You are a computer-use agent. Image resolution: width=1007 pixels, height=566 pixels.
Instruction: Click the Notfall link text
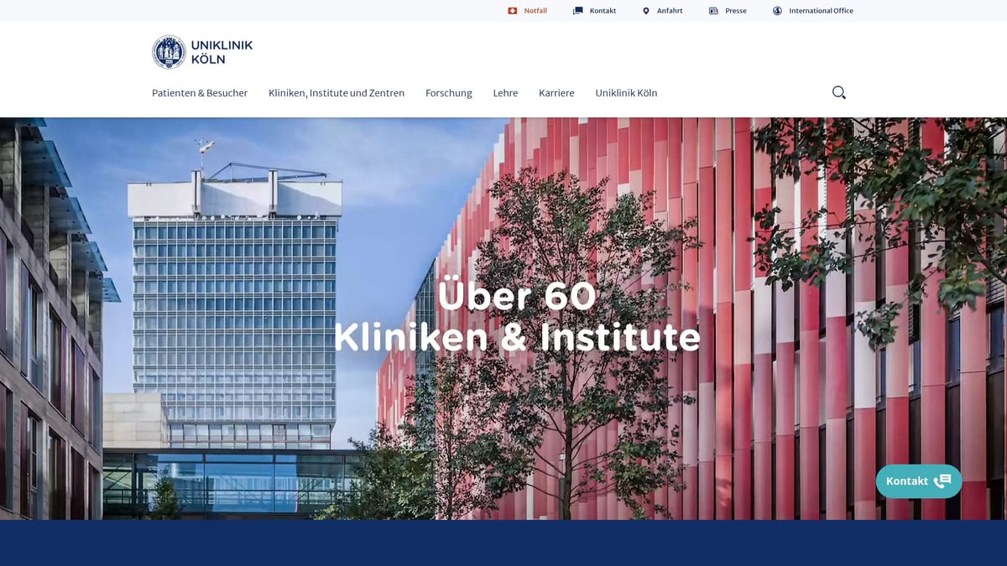pyautogui.click(x=535, y=10)
